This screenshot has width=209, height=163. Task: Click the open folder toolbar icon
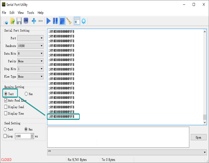point(12,21)
